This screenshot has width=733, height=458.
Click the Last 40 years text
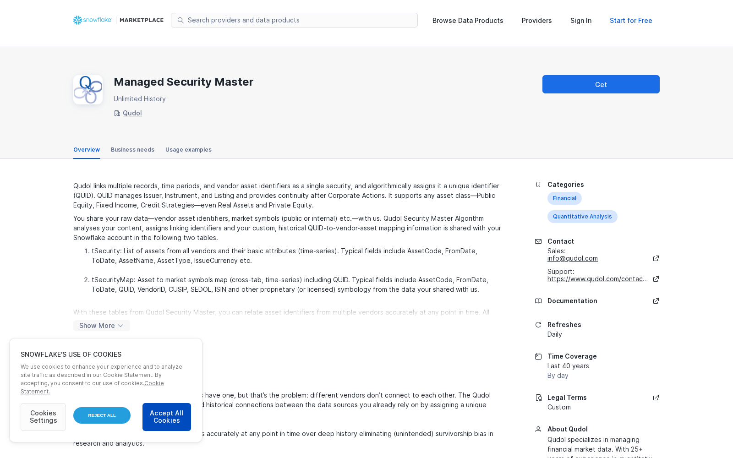click(x=568, y=366)
